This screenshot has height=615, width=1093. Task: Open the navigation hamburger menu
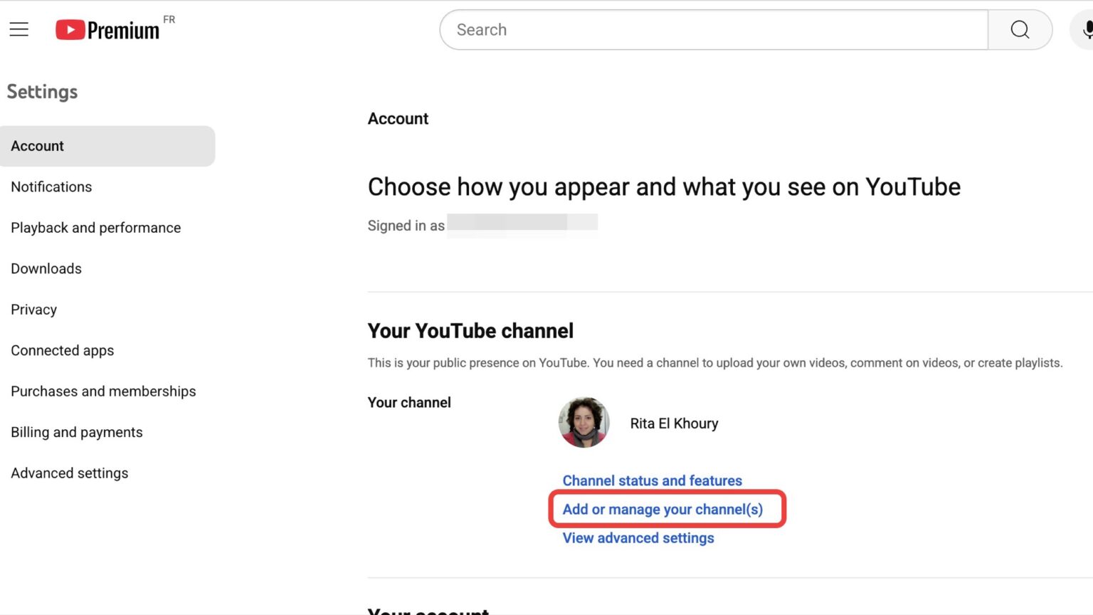pyautogui.click(x=19, y=29)
